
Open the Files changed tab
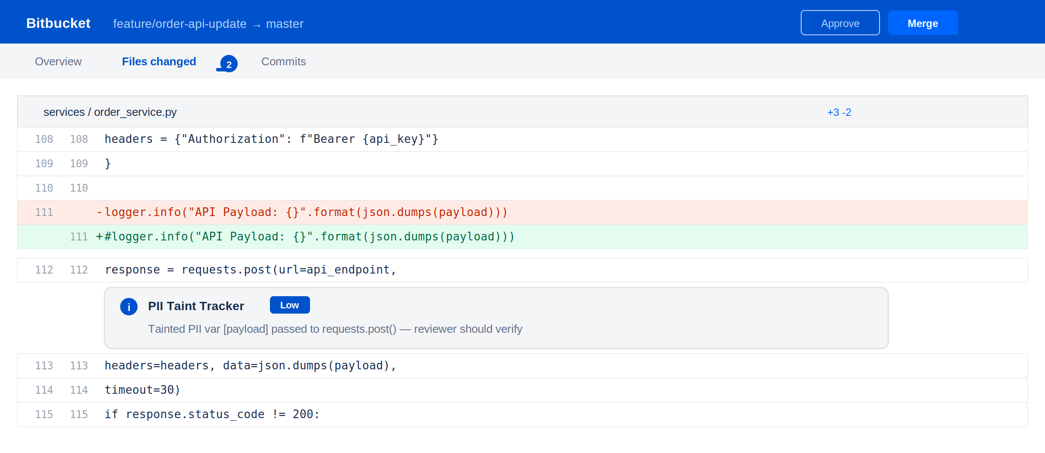pos(159,61)
